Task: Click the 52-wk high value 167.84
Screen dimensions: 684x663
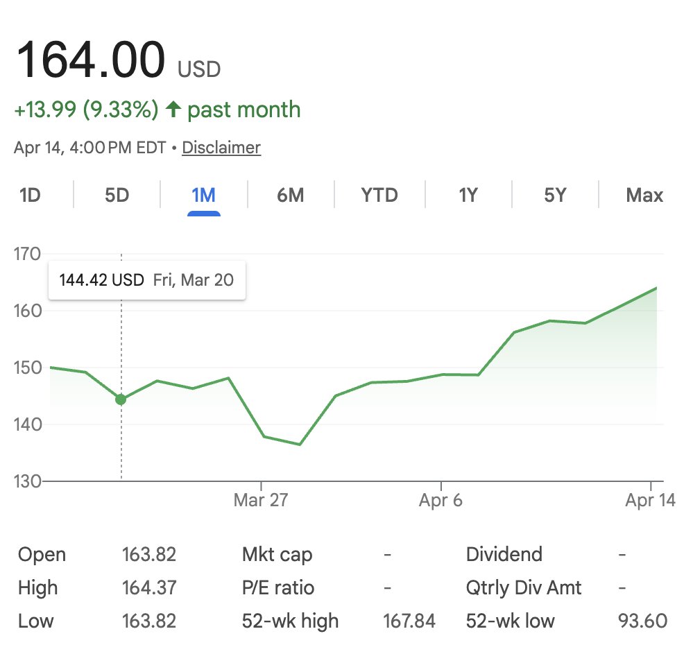Action: click(x=409, y=621)
